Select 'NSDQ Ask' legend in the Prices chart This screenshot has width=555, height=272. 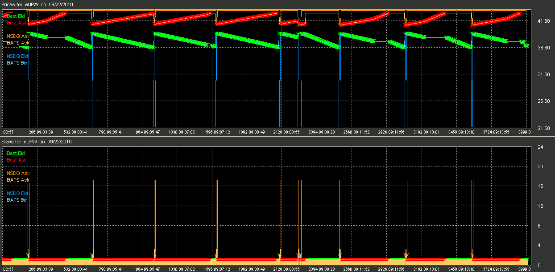(18, 36)
